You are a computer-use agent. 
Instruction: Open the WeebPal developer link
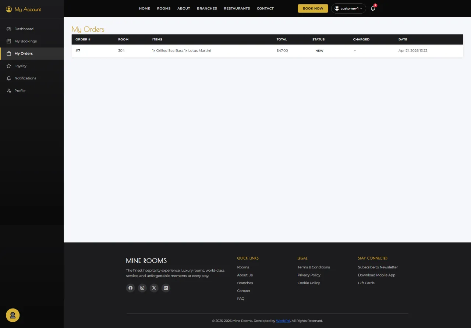pyautogui.click(x=283, y=321)
